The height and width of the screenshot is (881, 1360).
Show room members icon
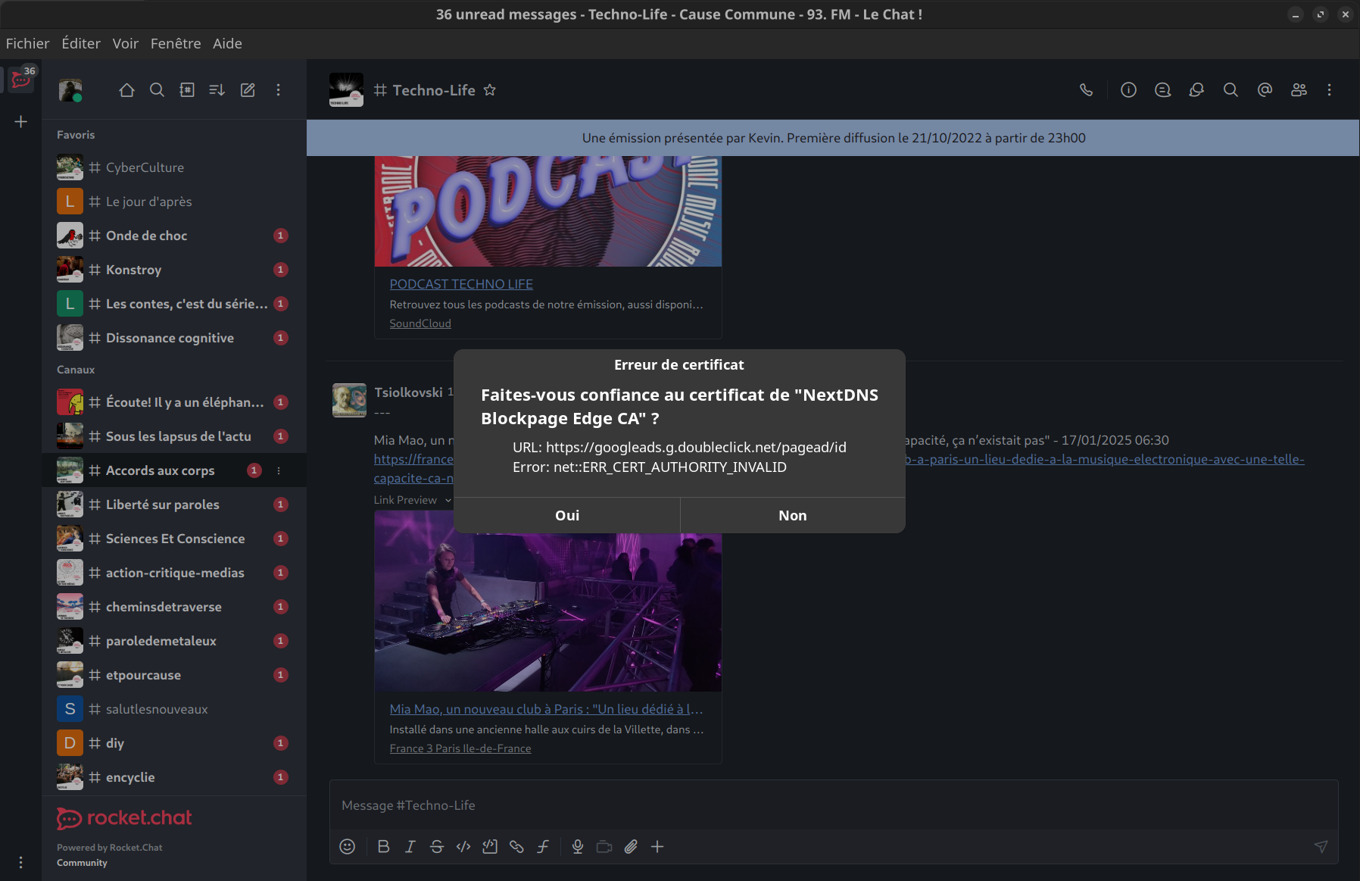click(x=1299, y=90)
